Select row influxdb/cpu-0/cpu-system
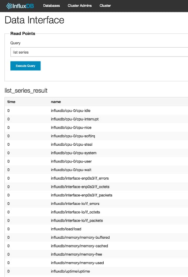 pos(96,153)
